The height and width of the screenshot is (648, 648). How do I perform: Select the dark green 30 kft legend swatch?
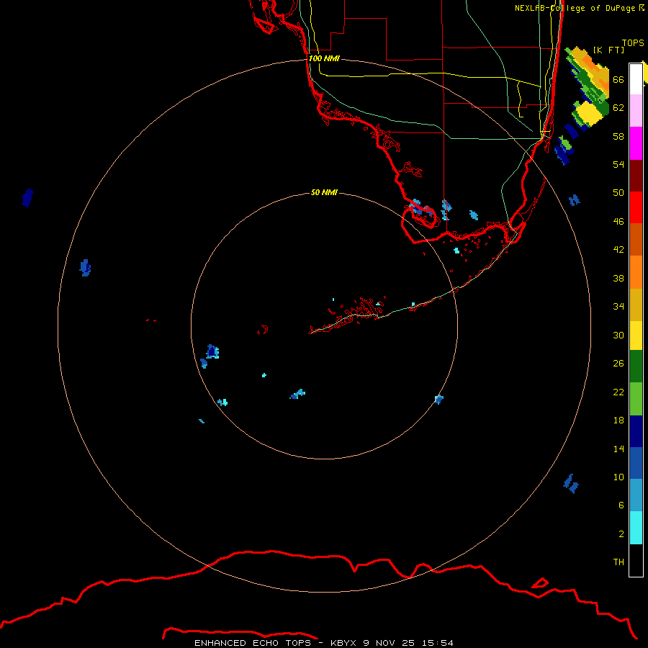click(x=636, y=366)
